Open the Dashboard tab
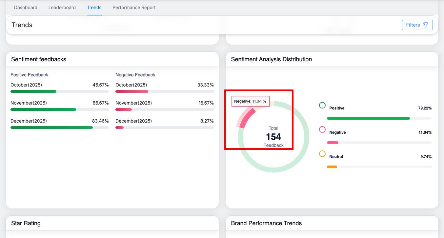Image resolution: width=444 pixels, height=238 pixels. (26, 8)
